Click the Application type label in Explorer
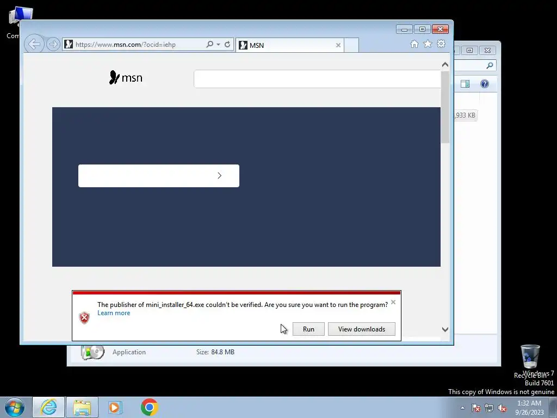Viewport: 557px width, 418px height. pyautogui.click(x=129, y=352)
